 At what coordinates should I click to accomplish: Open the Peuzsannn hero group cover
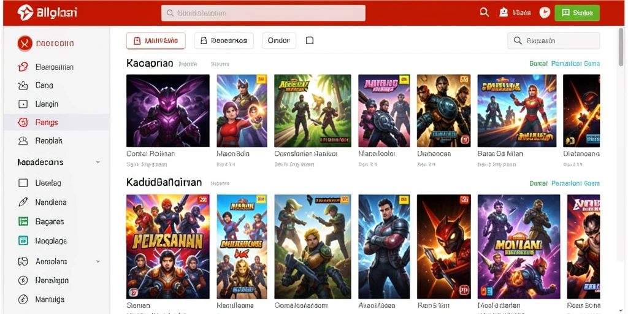point(168,247)
